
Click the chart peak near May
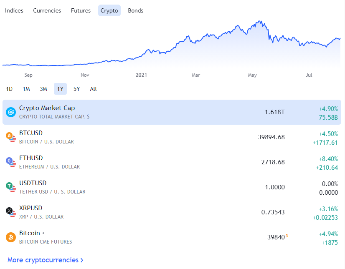[260, 22]
